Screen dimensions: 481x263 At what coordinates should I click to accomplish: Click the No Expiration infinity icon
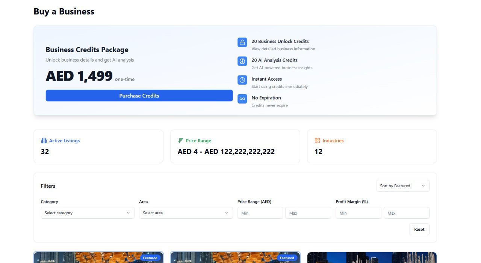242,99
